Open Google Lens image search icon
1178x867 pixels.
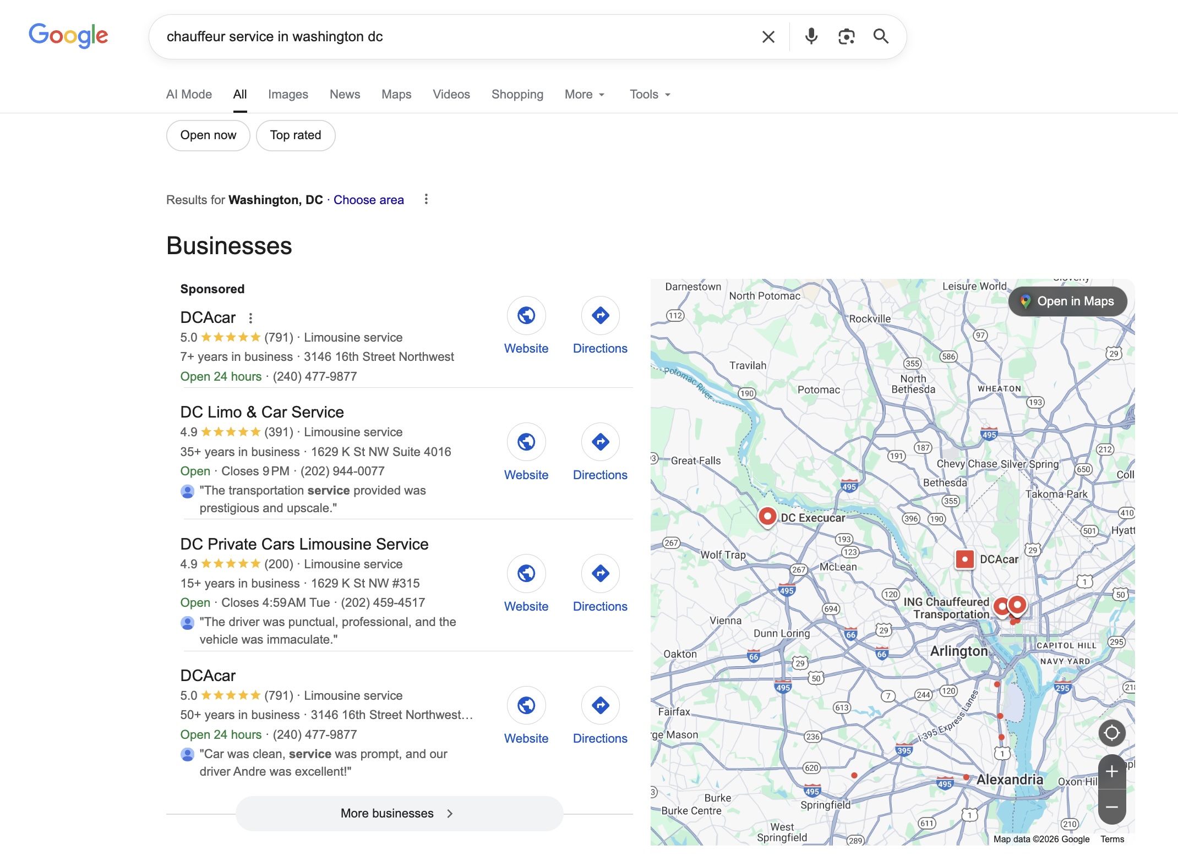846,36
